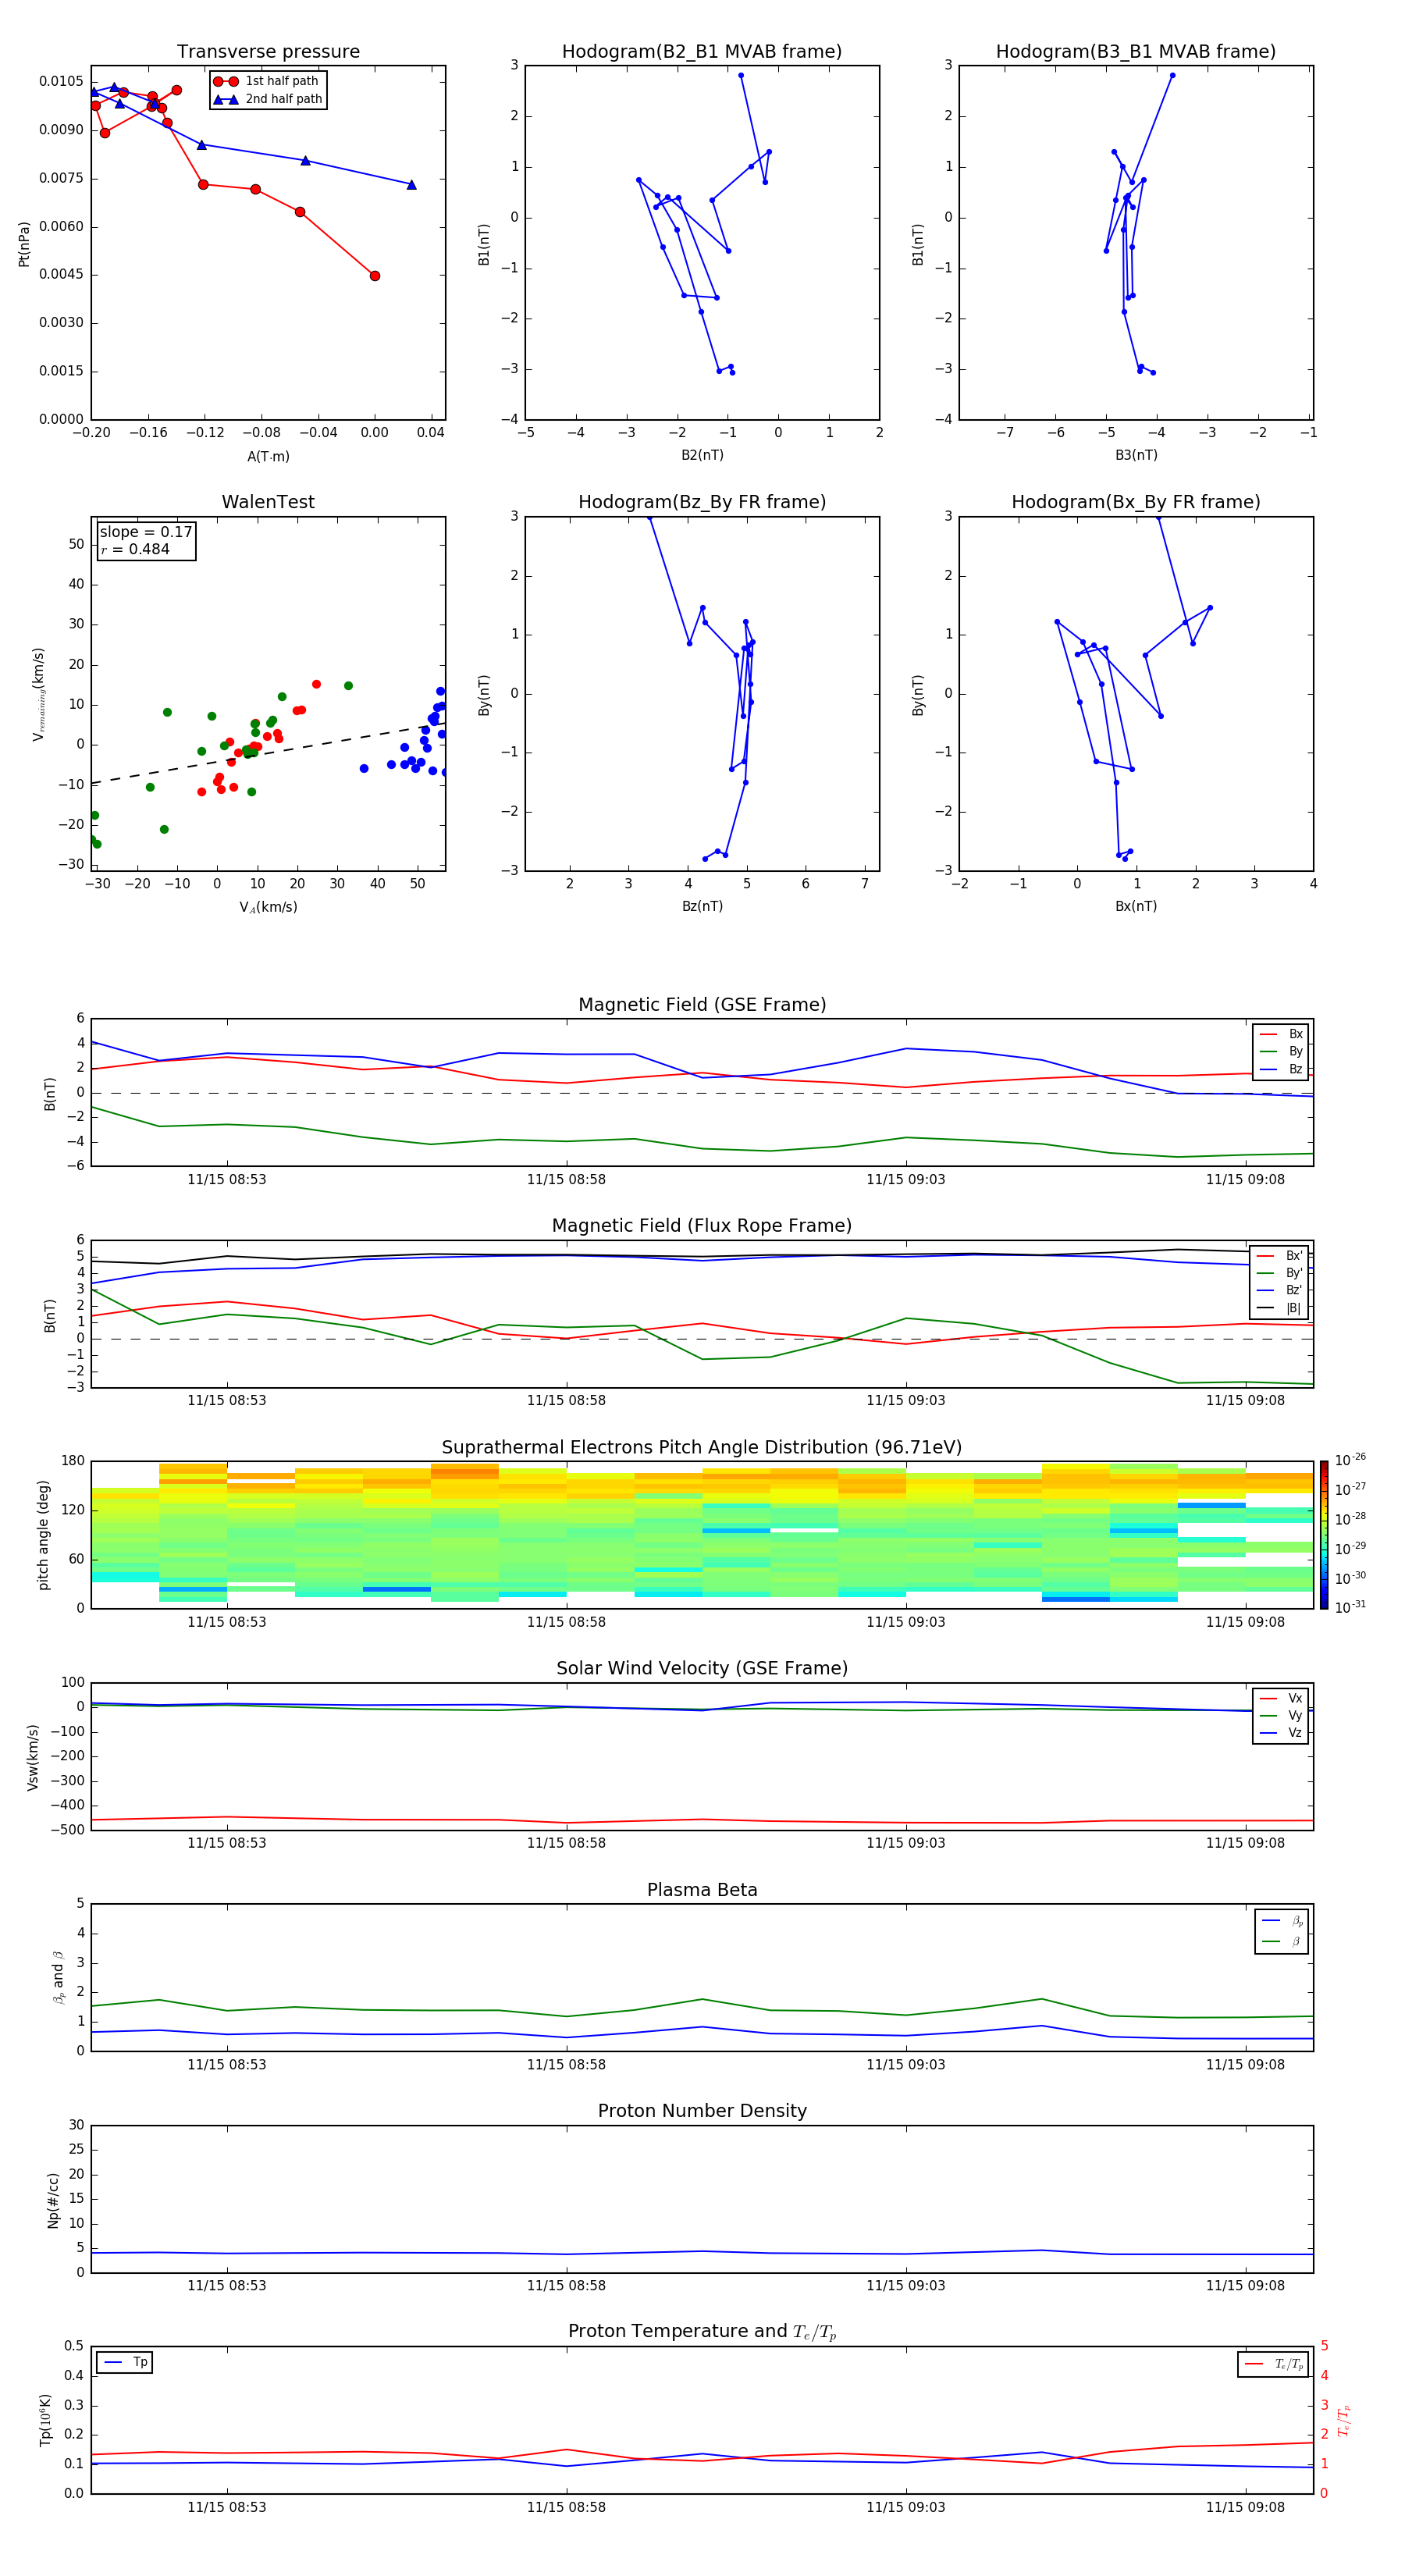Click the rightmost blue triangle in Transverse pressure
The image size is (1405, 2576).
pyautogui.click(x=411, y=184)
